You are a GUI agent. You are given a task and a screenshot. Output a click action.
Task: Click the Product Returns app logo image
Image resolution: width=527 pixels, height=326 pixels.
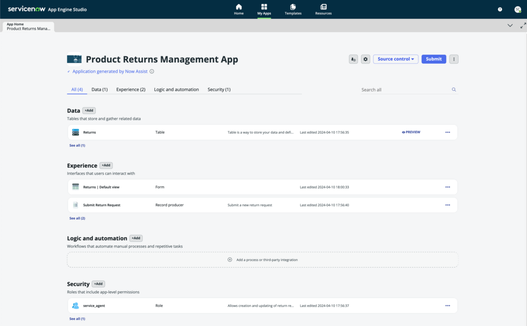[74, 59]
